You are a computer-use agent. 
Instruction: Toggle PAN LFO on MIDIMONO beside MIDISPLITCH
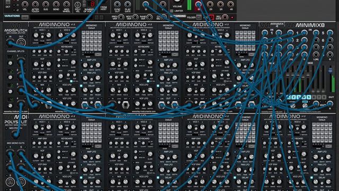coord(82,73)
